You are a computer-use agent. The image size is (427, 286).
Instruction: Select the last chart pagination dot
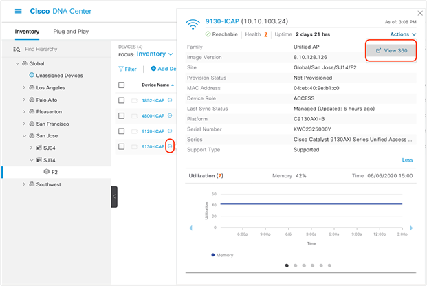(329, 265)
